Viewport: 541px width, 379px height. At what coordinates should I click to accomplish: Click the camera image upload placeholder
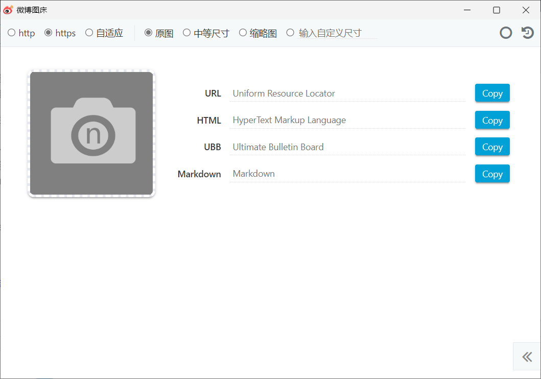coord(91,133)
